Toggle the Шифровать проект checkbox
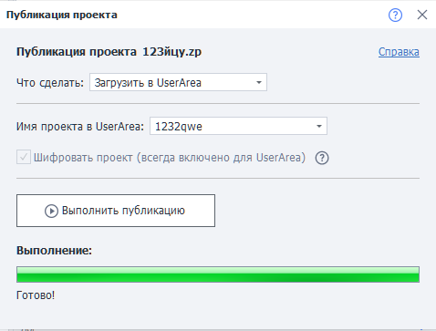 [x=24, y=157]
